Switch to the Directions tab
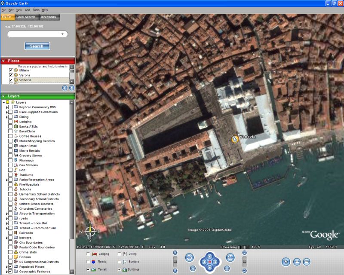 point(48,17)
